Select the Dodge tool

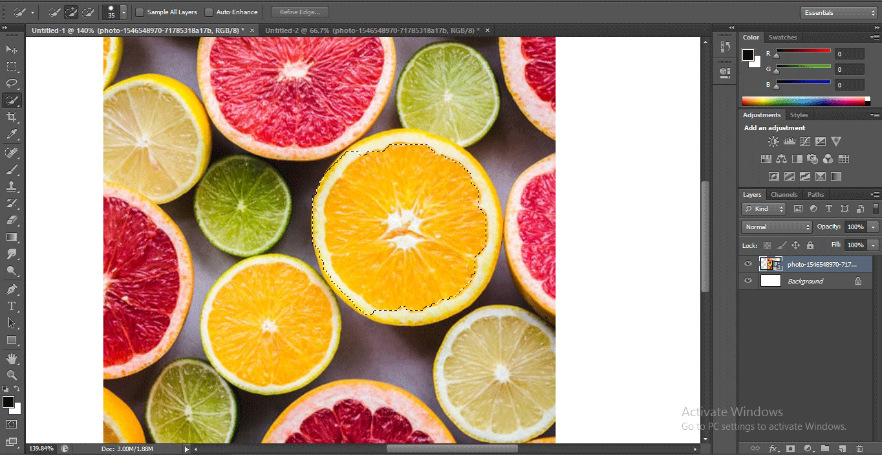coord(12,271)
